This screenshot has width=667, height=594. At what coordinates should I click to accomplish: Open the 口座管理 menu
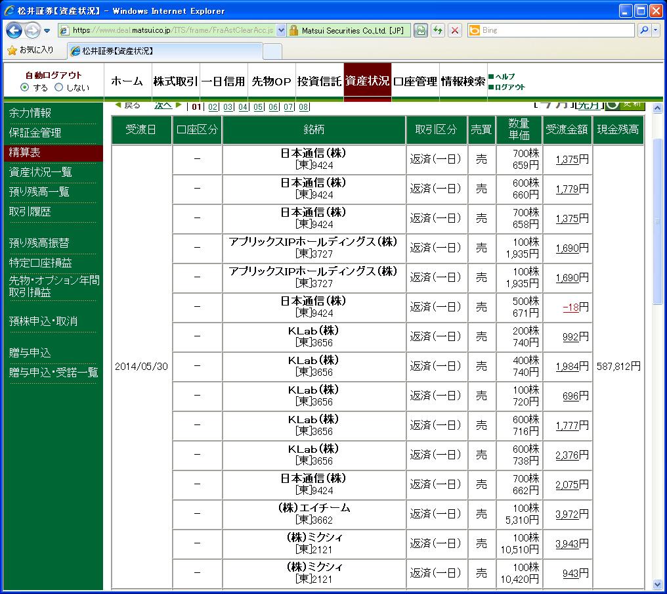pyautogui.click(x=415, y=81)
